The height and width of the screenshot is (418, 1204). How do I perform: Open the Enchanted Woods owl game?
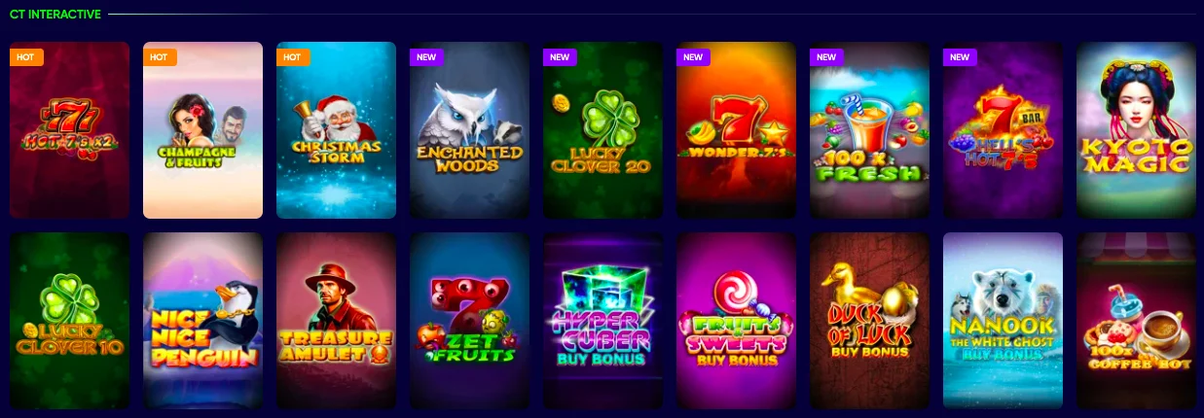(x=469, y=130)
